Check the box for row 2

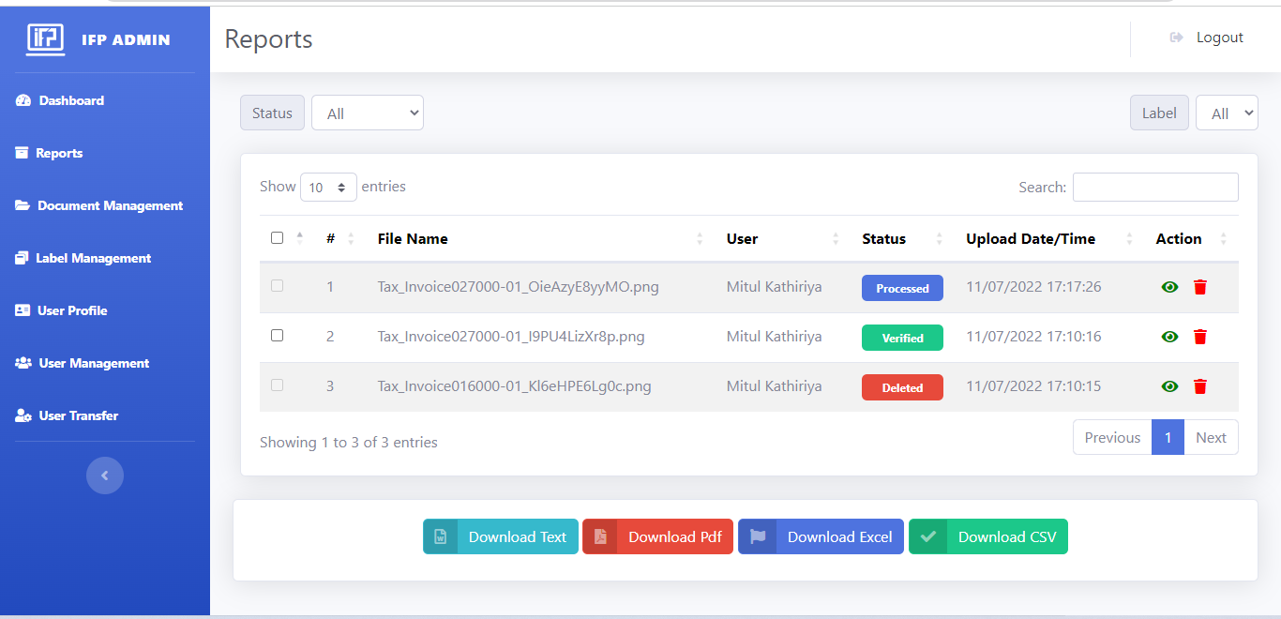(x=277, y=335)
